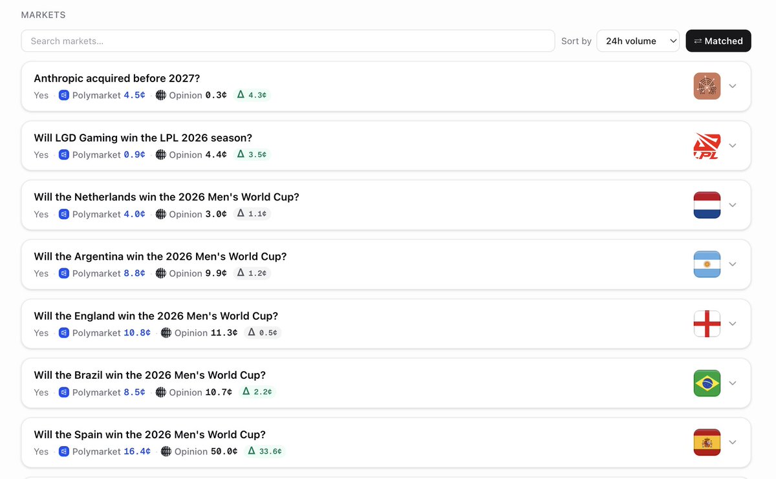Click Polymarket icon in Spain row
The width and height of the screenshot is (776, 479).
point(64,452)
